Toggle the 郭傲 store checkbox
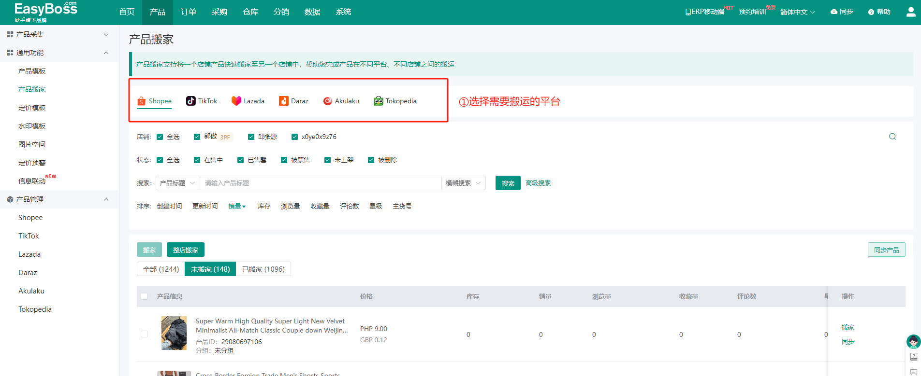 [x=197, y=137]
